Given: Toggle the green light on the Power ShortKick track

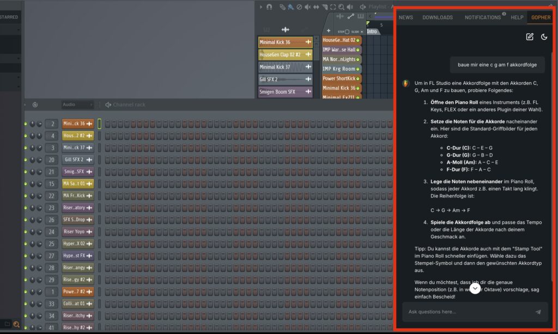Looking at the screenshot, I should click(358, 78).
